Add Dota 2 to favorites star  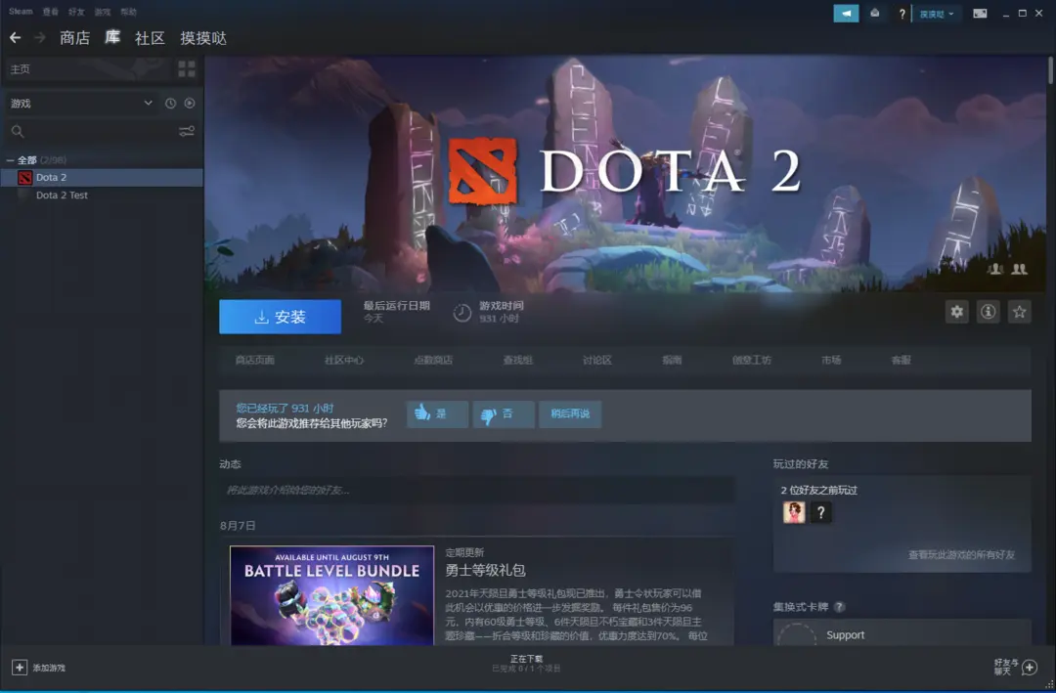tap(1020, 312)
